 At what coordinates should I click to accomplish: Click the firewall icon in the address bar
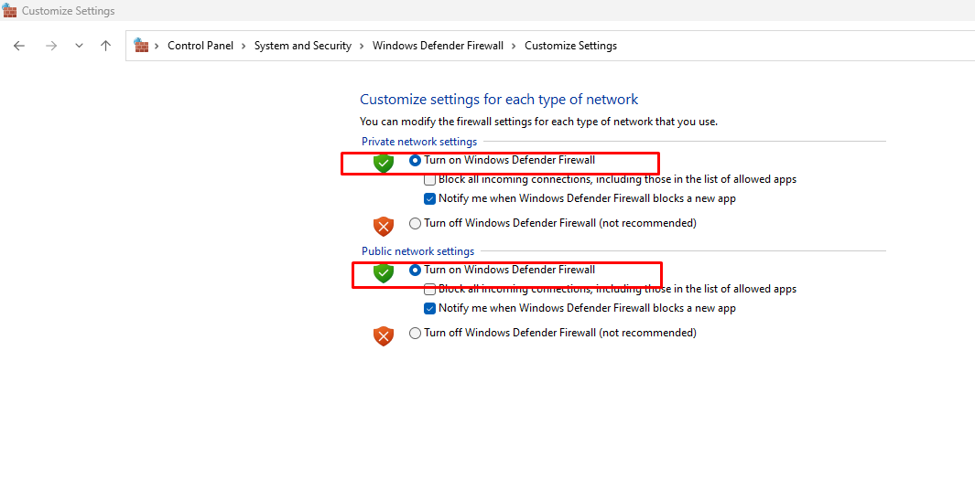point(141,46)
